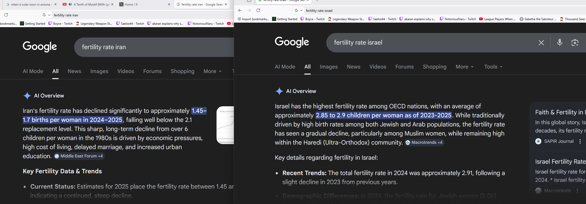Select News tab in iran search results
This screenshot has height=204, width=586.
pos(74,71)
